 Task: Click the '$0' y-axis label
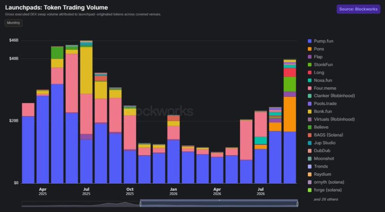16,183
